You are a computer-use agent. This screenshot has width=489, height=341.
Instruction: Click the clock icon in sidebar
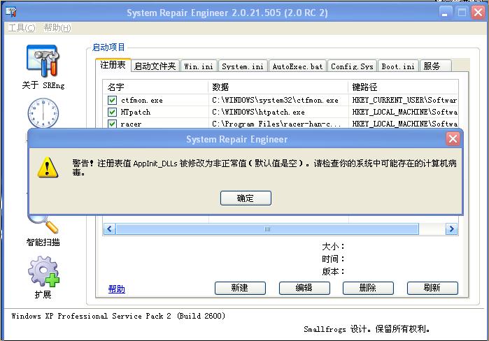pos(43,113)
